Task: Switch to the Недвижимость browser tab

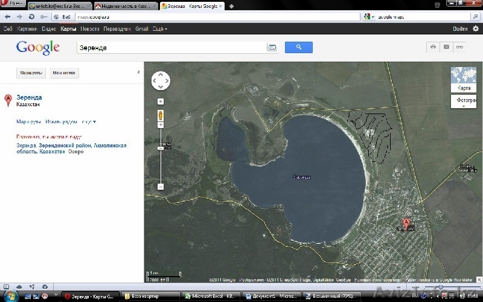Action: (128, 5)
